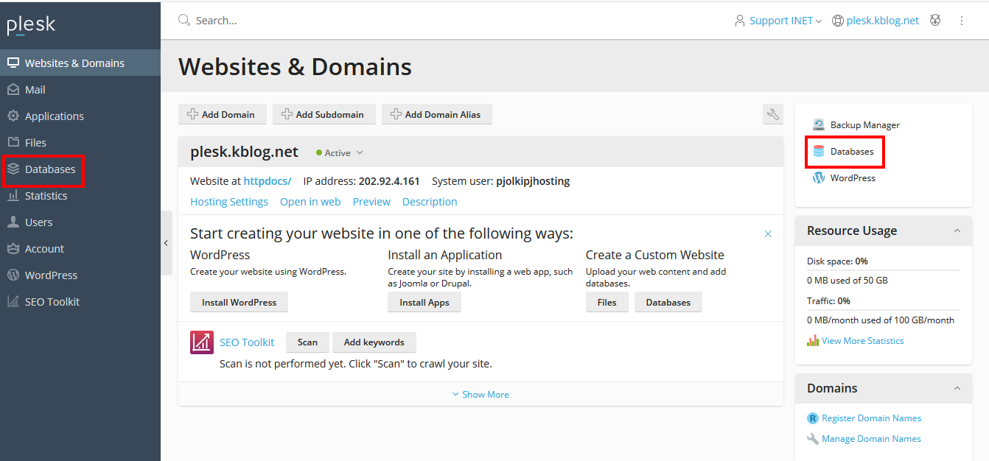Click the mascot icon in the top bar

click(x=935, y=21)
